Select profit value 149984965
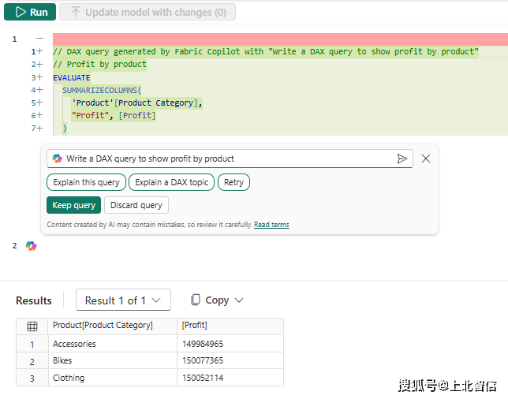This screenshot has height=399, width=508. pyautogui.click(x=230, y=344)
